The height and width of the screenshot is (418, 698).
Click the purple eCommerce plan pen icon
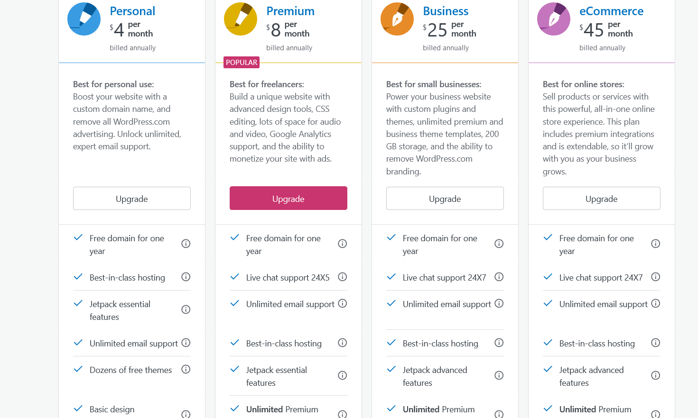coord(554,19)
